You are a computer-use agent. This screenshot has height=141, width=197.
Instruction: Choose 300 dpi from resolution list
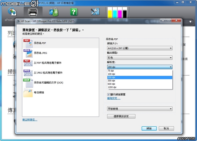tap(140, 81)
